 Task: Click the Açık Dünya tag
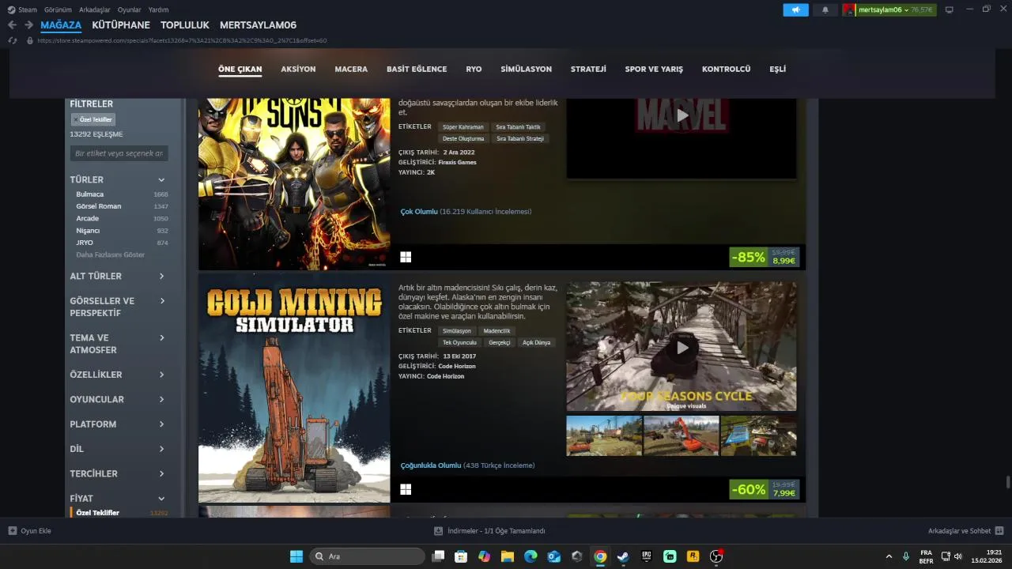point(537,343)
